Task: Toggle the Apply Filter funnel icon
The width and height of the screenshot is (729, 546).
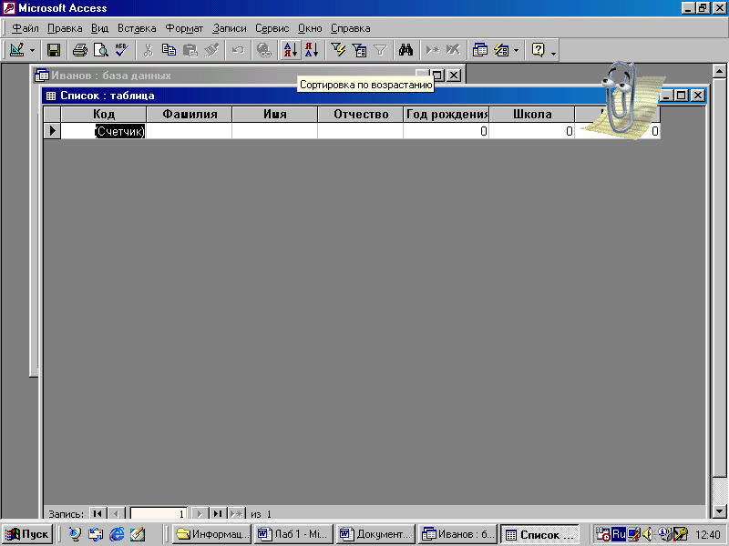Action: point(380,50)
